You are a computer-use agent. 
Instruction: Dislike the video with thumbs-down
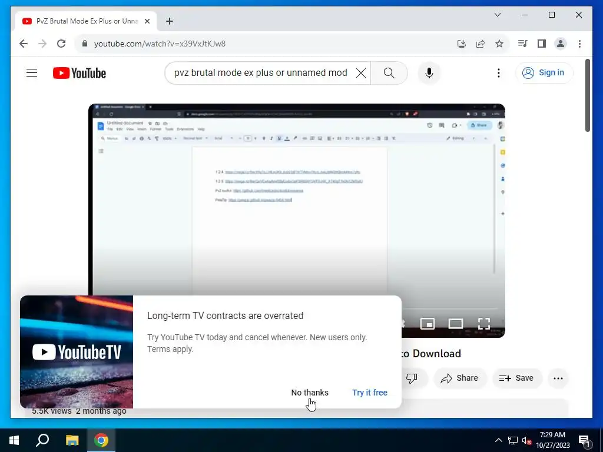pos(412,378)
